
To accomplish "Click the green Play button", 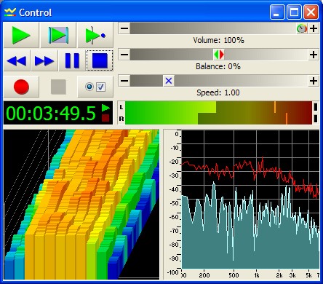I will coord(21,35).
